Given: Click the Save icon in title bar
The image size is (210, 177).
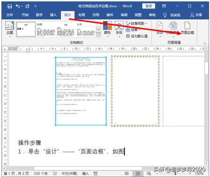Looking at the screenshot, I should tap(10, 6).
